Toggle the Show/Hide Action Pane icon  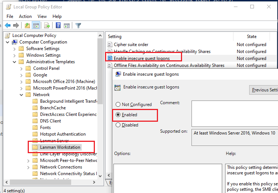pos(67,26)
